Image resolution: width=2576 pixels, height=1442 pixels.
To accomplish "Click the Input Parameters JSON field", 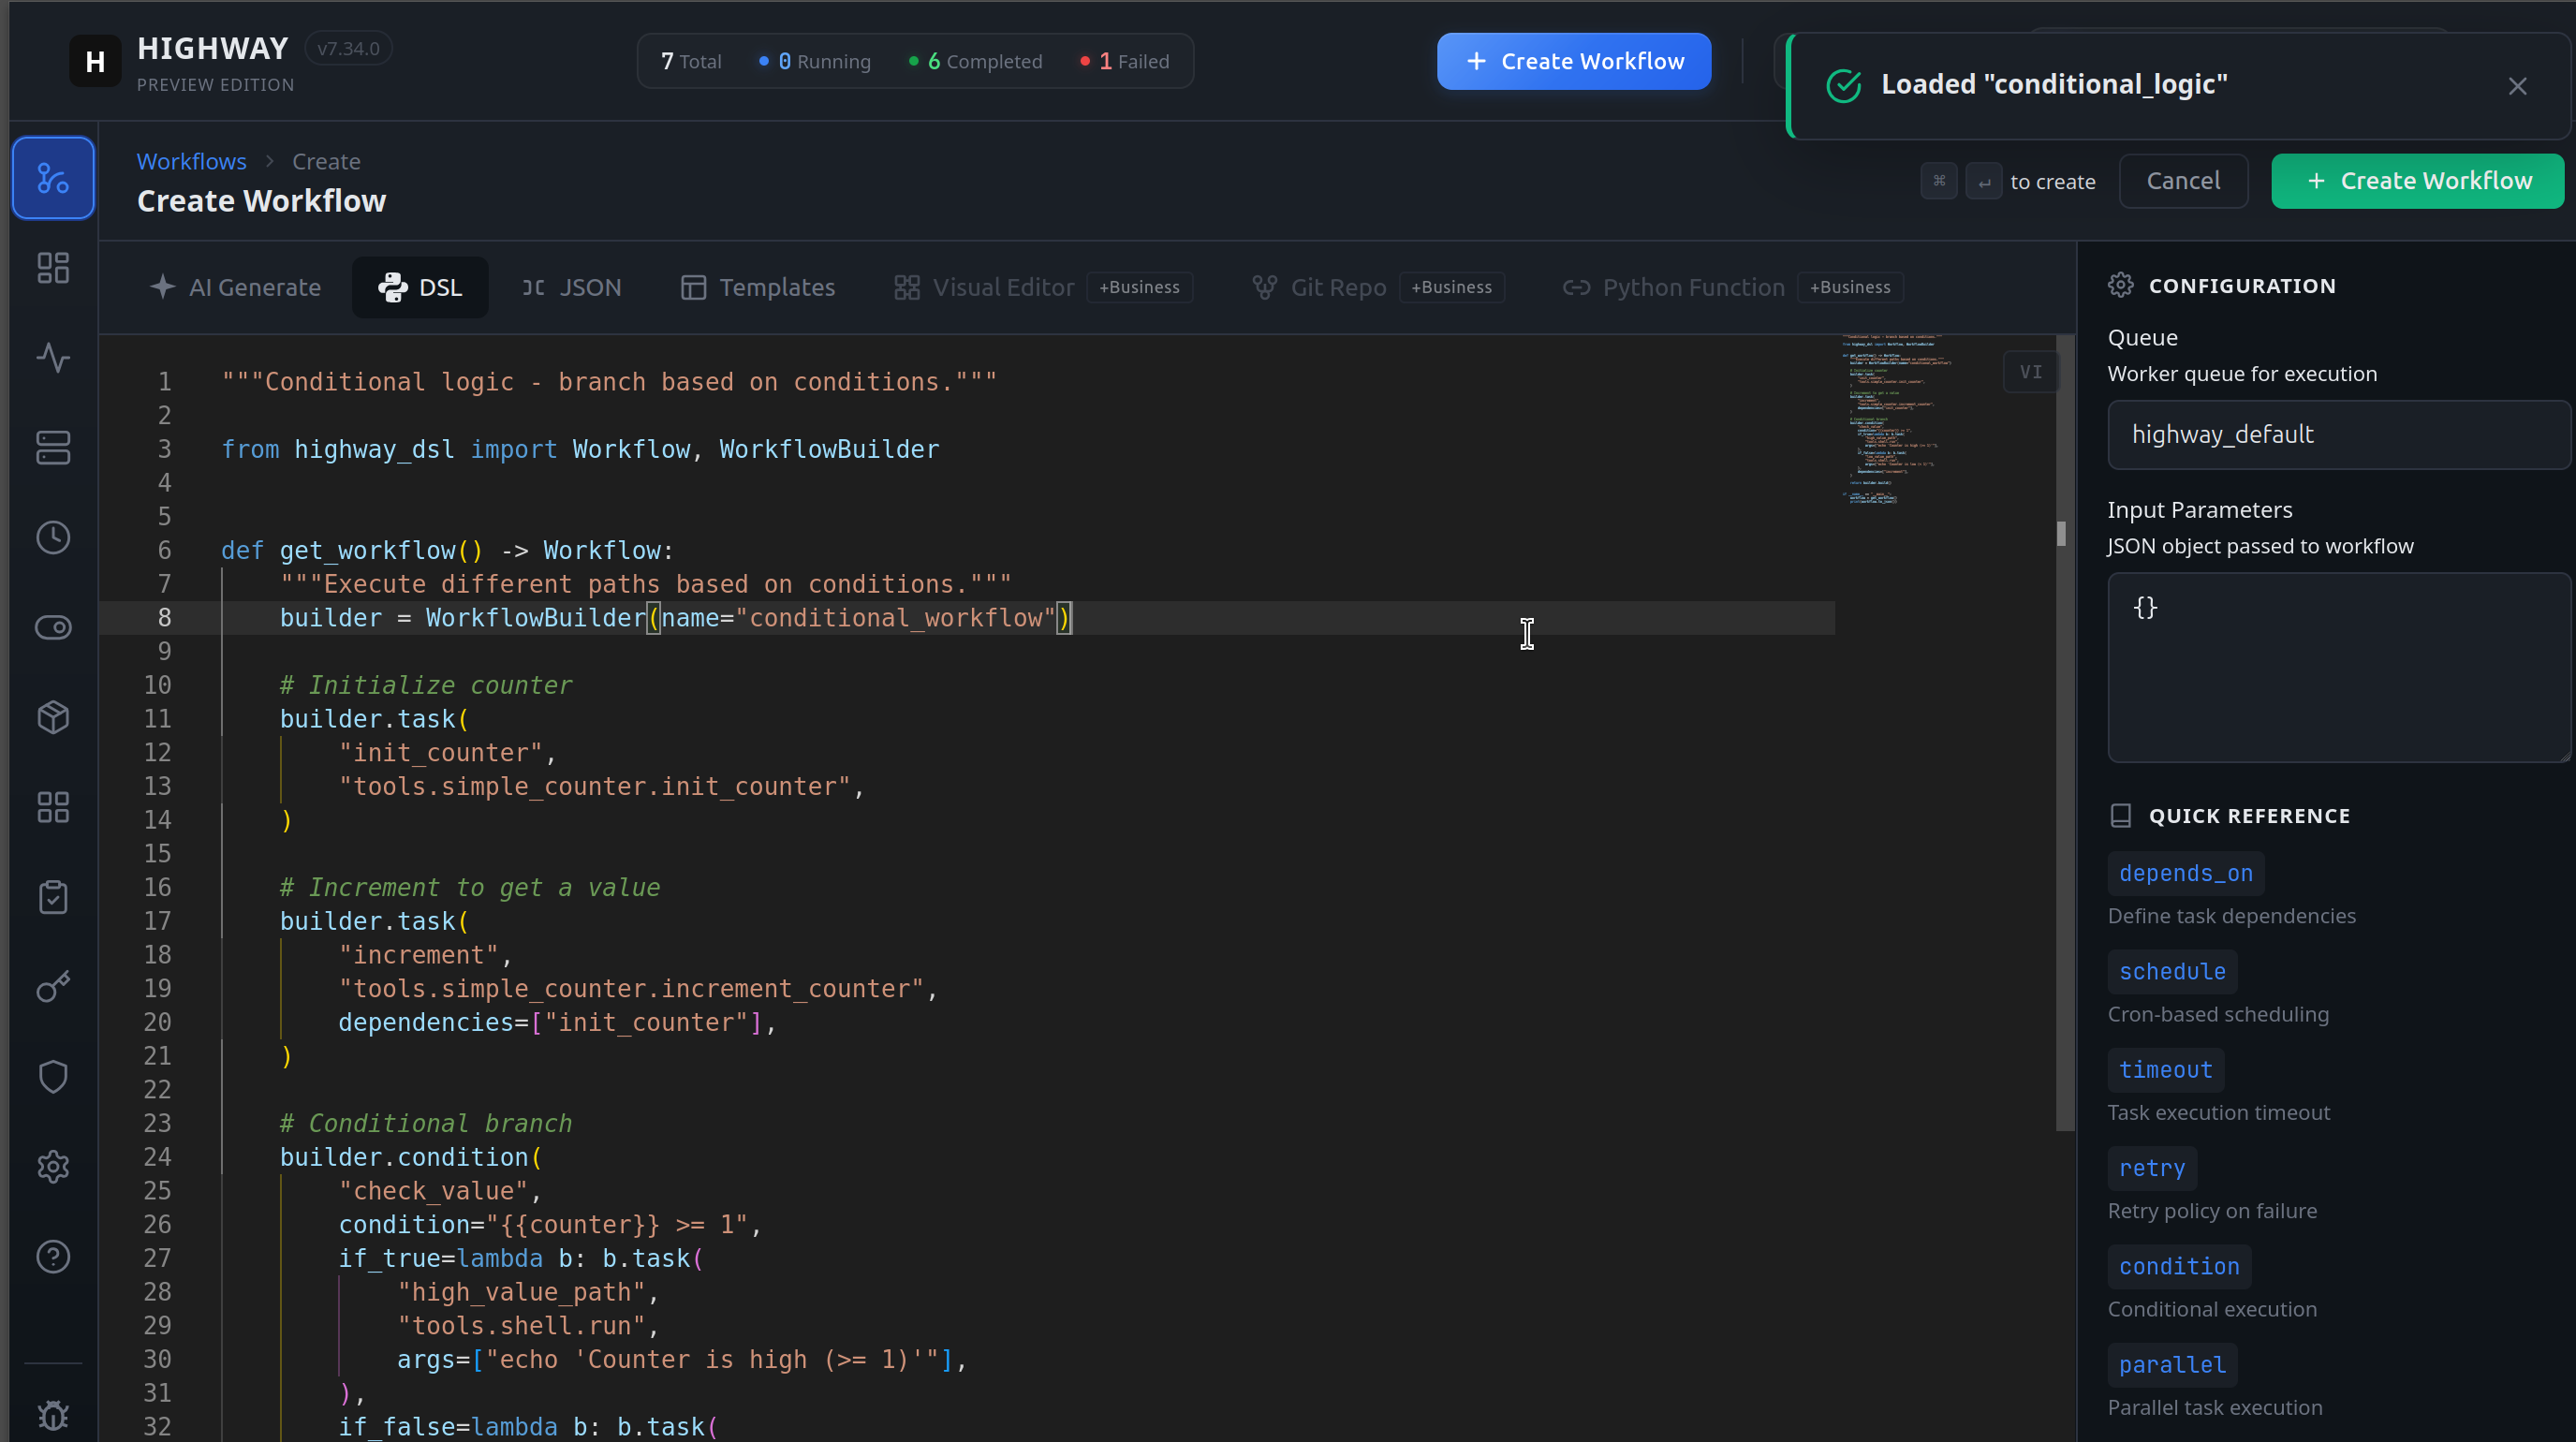I will (x=2338, y=667).
